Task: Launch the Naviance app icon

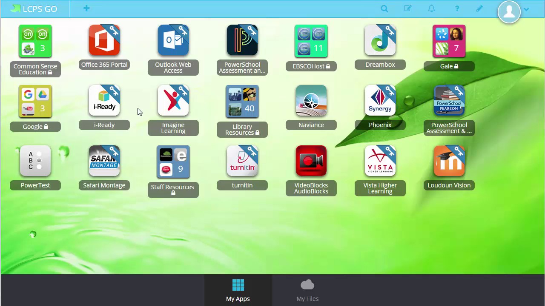Action: (311, 101)
